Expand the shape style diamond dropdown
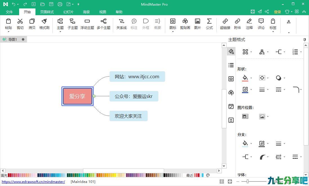309x186 pixels. coord(268,78)
